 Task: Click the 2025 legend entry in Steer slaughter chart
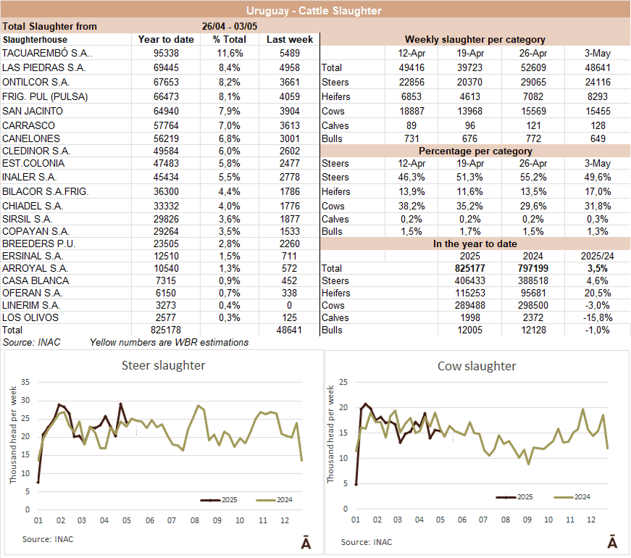219,499
